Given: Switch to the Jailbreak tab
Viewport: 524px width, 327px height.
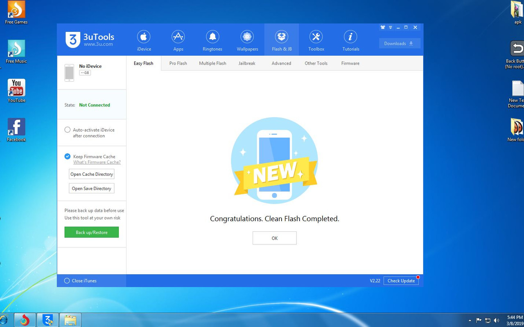Looking at the screenshot, I should coord(247,63).
